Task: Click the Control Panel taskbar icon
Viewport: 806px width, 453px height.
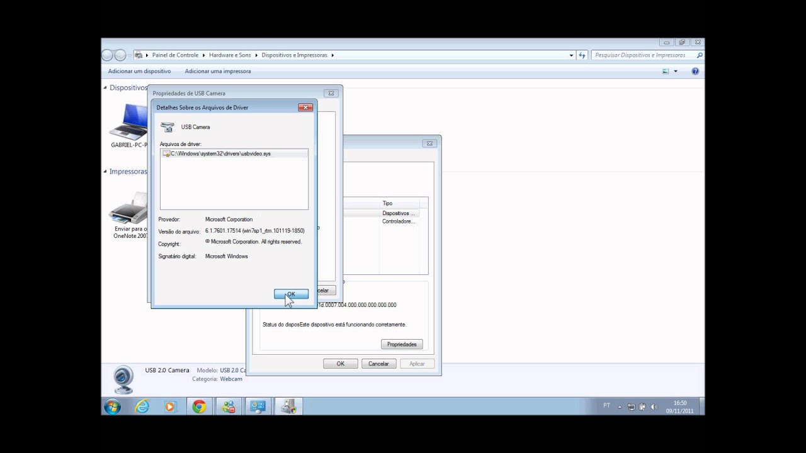Action: 258,406
